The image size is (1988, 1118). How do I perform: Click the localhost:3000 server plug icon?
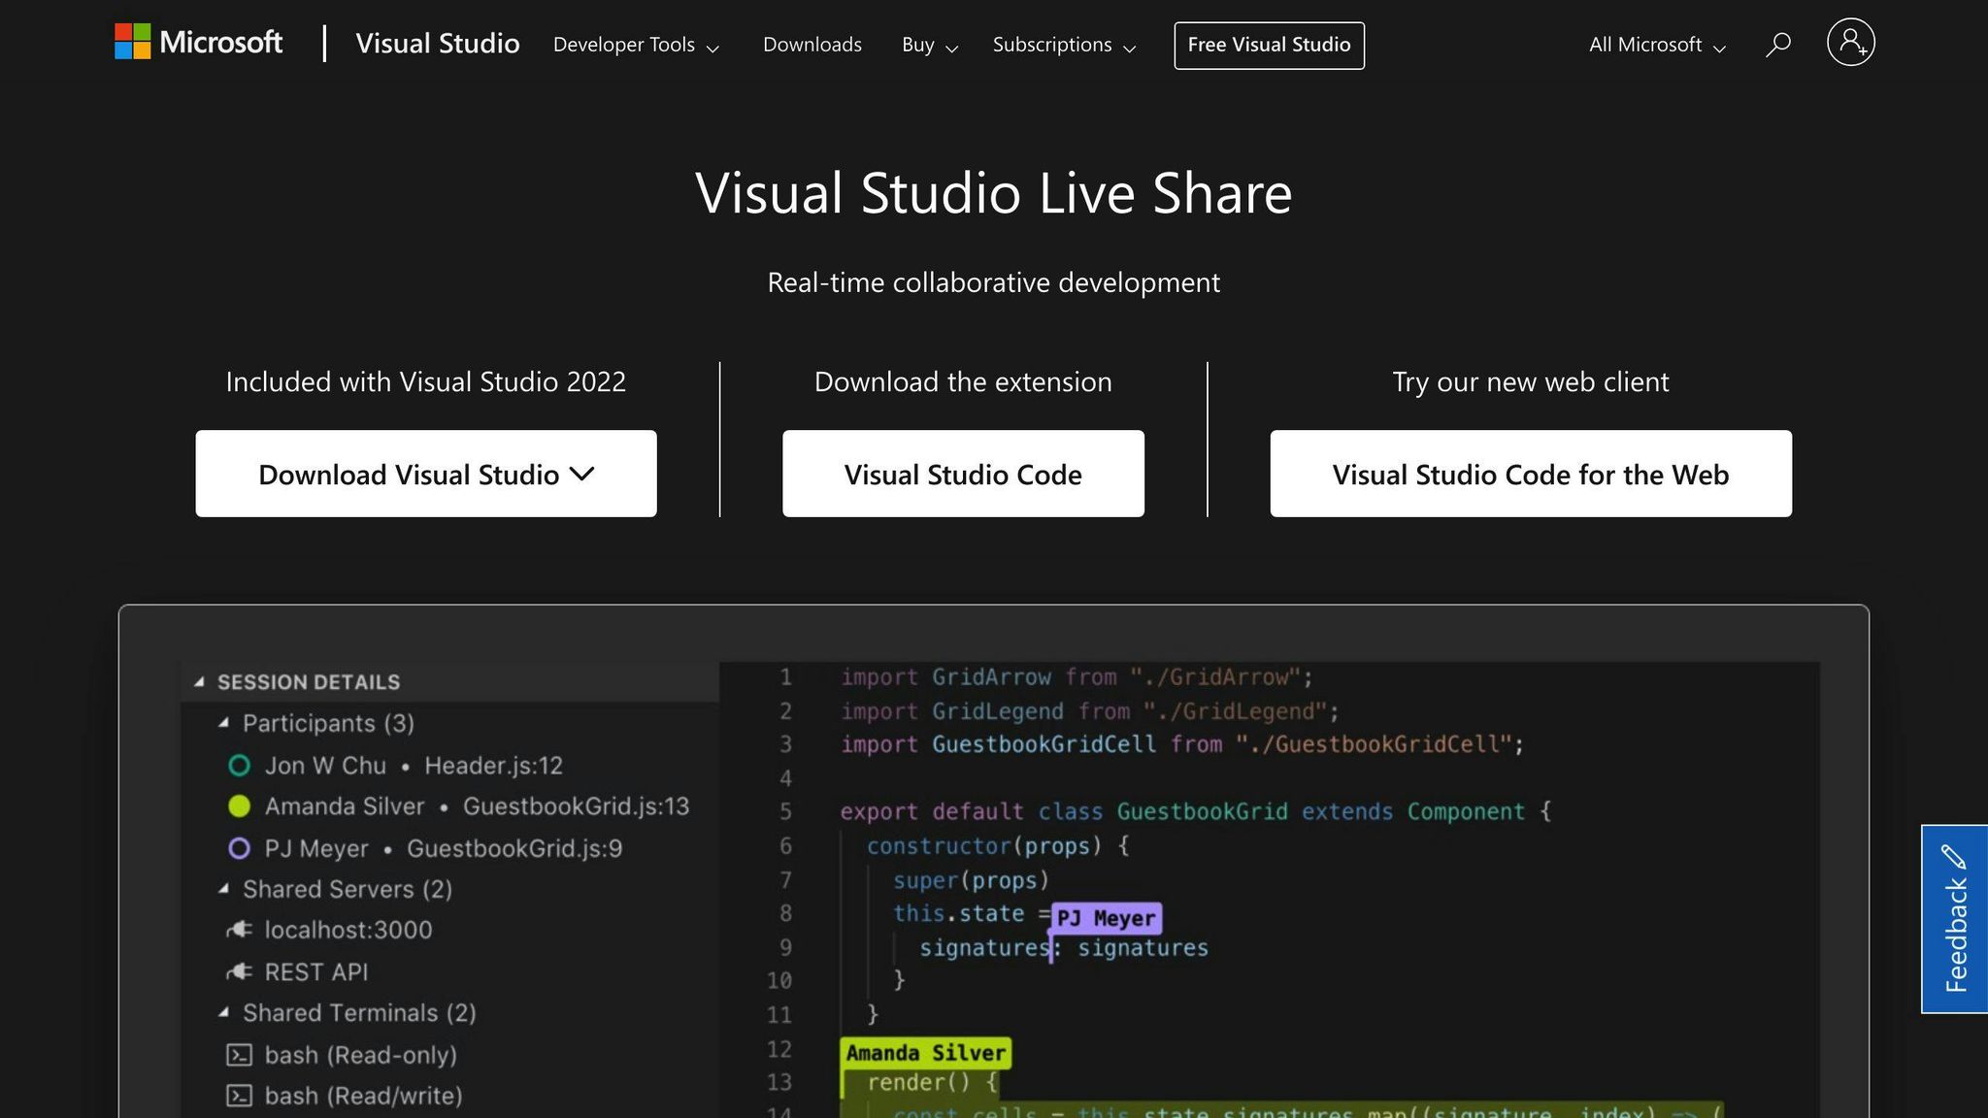tap(239, 930)
